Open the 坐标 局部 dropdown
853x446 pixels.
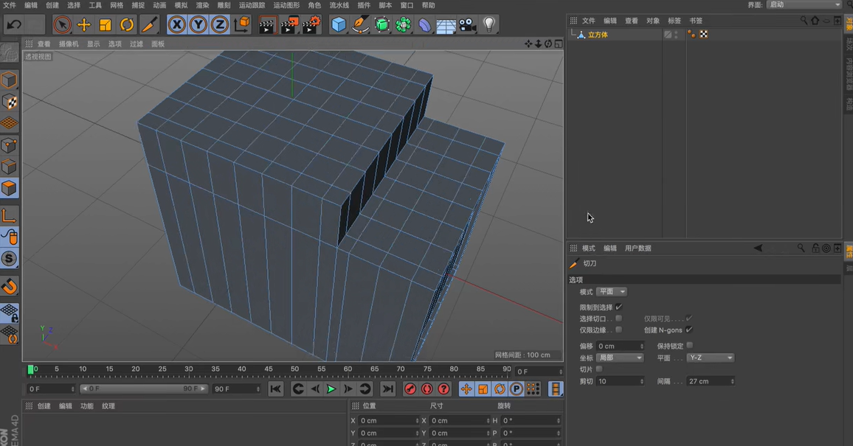click(x=619, y=357)
